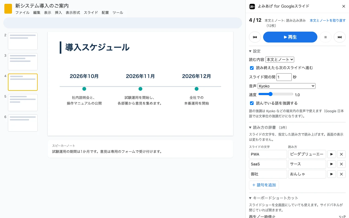The width and height of the screenshot is (349, 218).
Task: Preview the 御社 reading with its play icon
Action: click(332, 174)
